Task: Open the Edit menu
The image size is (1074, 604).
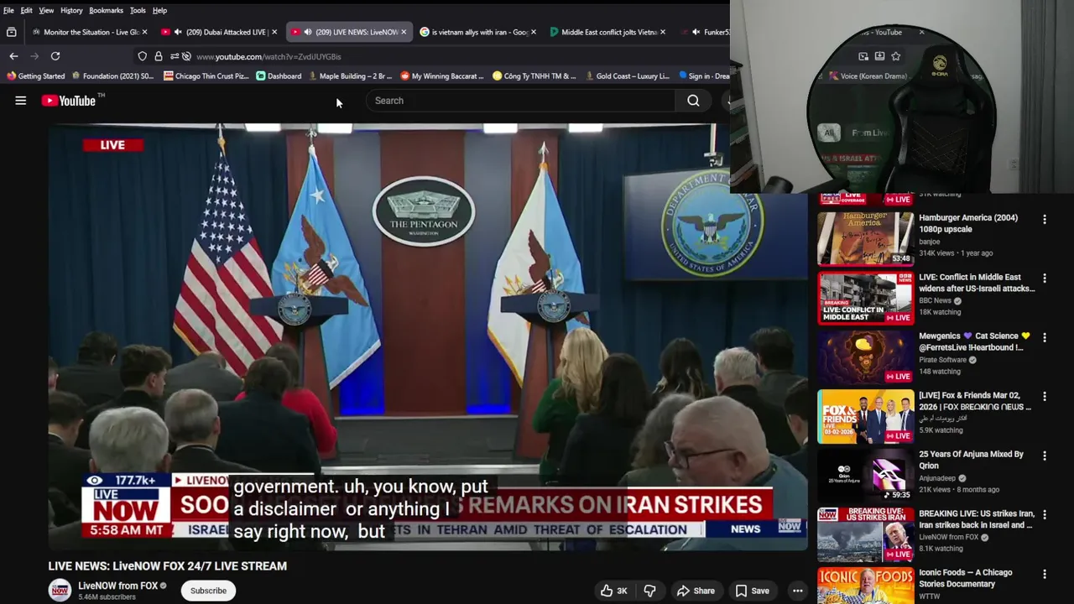Action: pos(27,10)
